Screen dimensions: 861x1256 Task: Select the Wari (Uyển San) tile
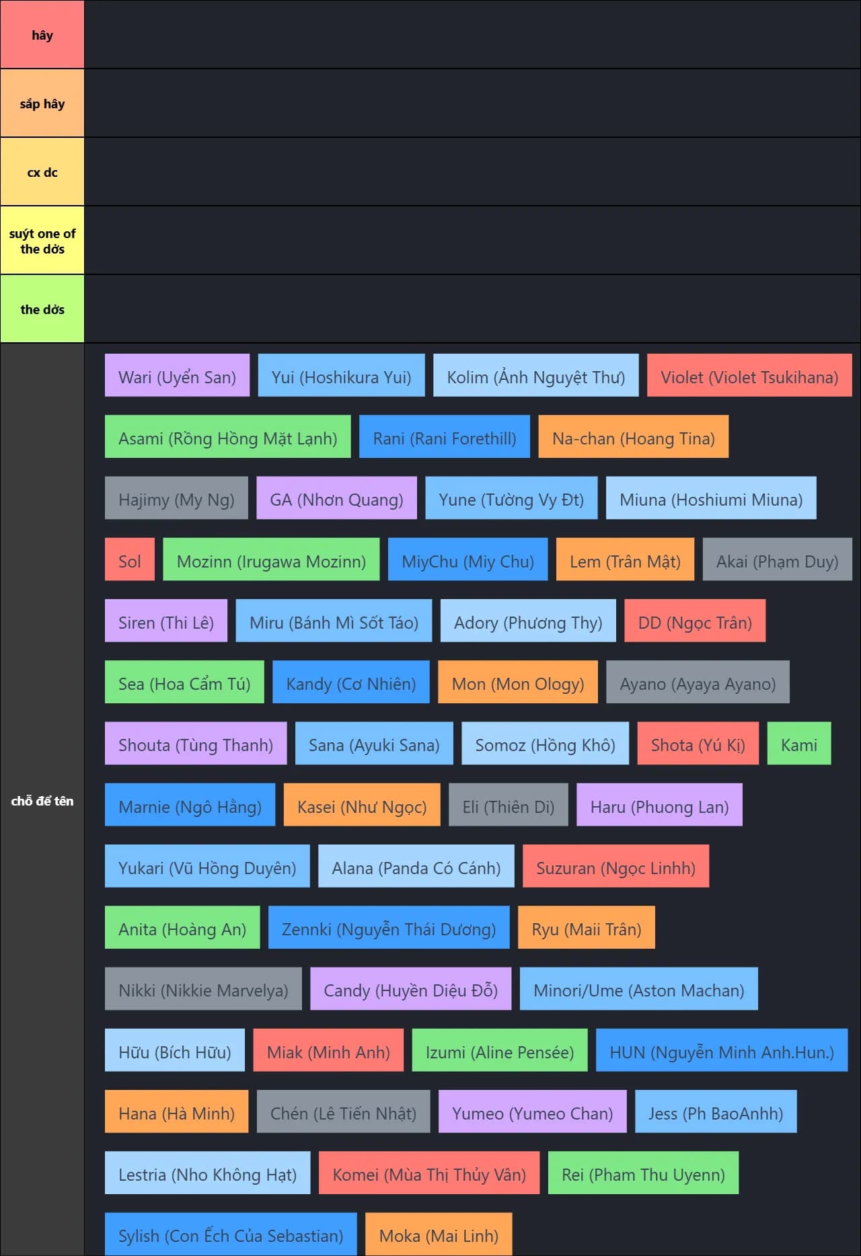[x=177, y=377]
